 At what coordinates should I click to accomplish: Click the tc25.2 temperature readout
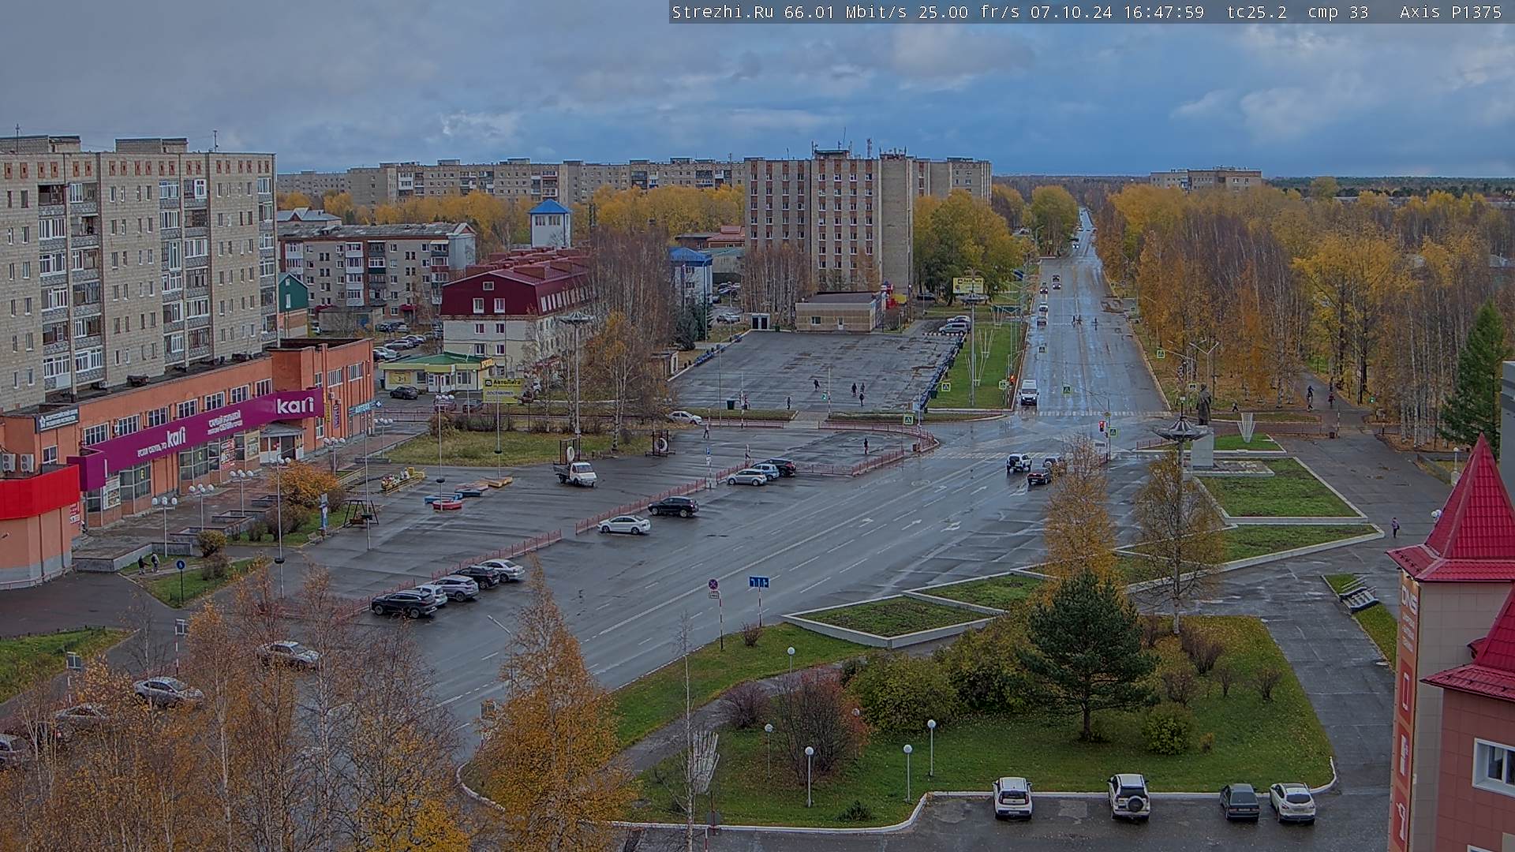click(x=1256, y=12)
